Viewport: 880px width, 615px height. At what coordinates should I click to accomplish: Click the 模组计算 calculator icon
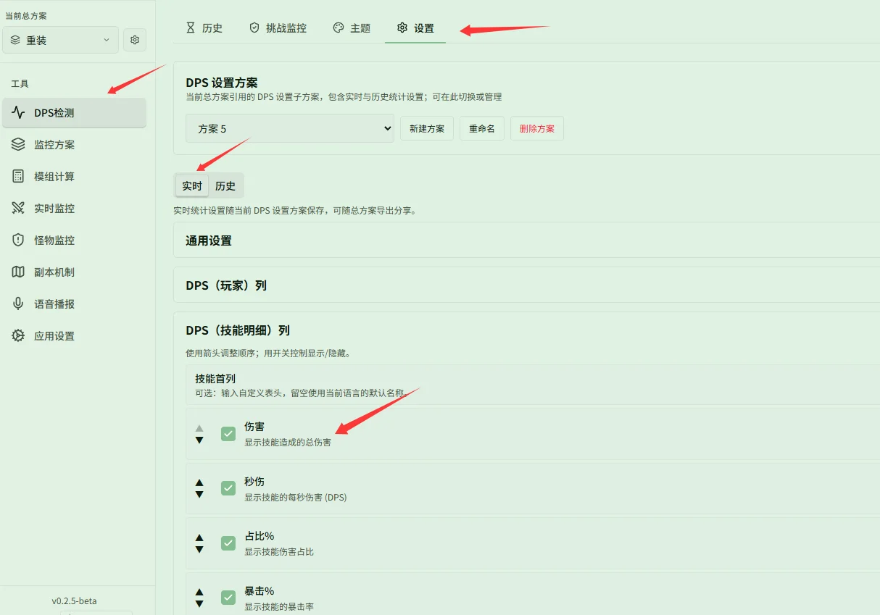pyautogui.click(x=18, y=177)
